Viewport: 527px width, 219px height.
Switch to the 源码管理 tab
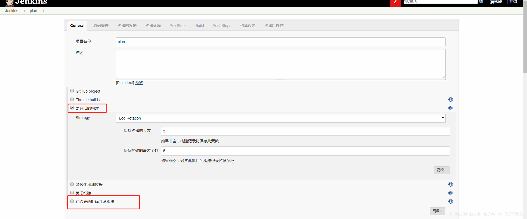click(x=101, y=26)
